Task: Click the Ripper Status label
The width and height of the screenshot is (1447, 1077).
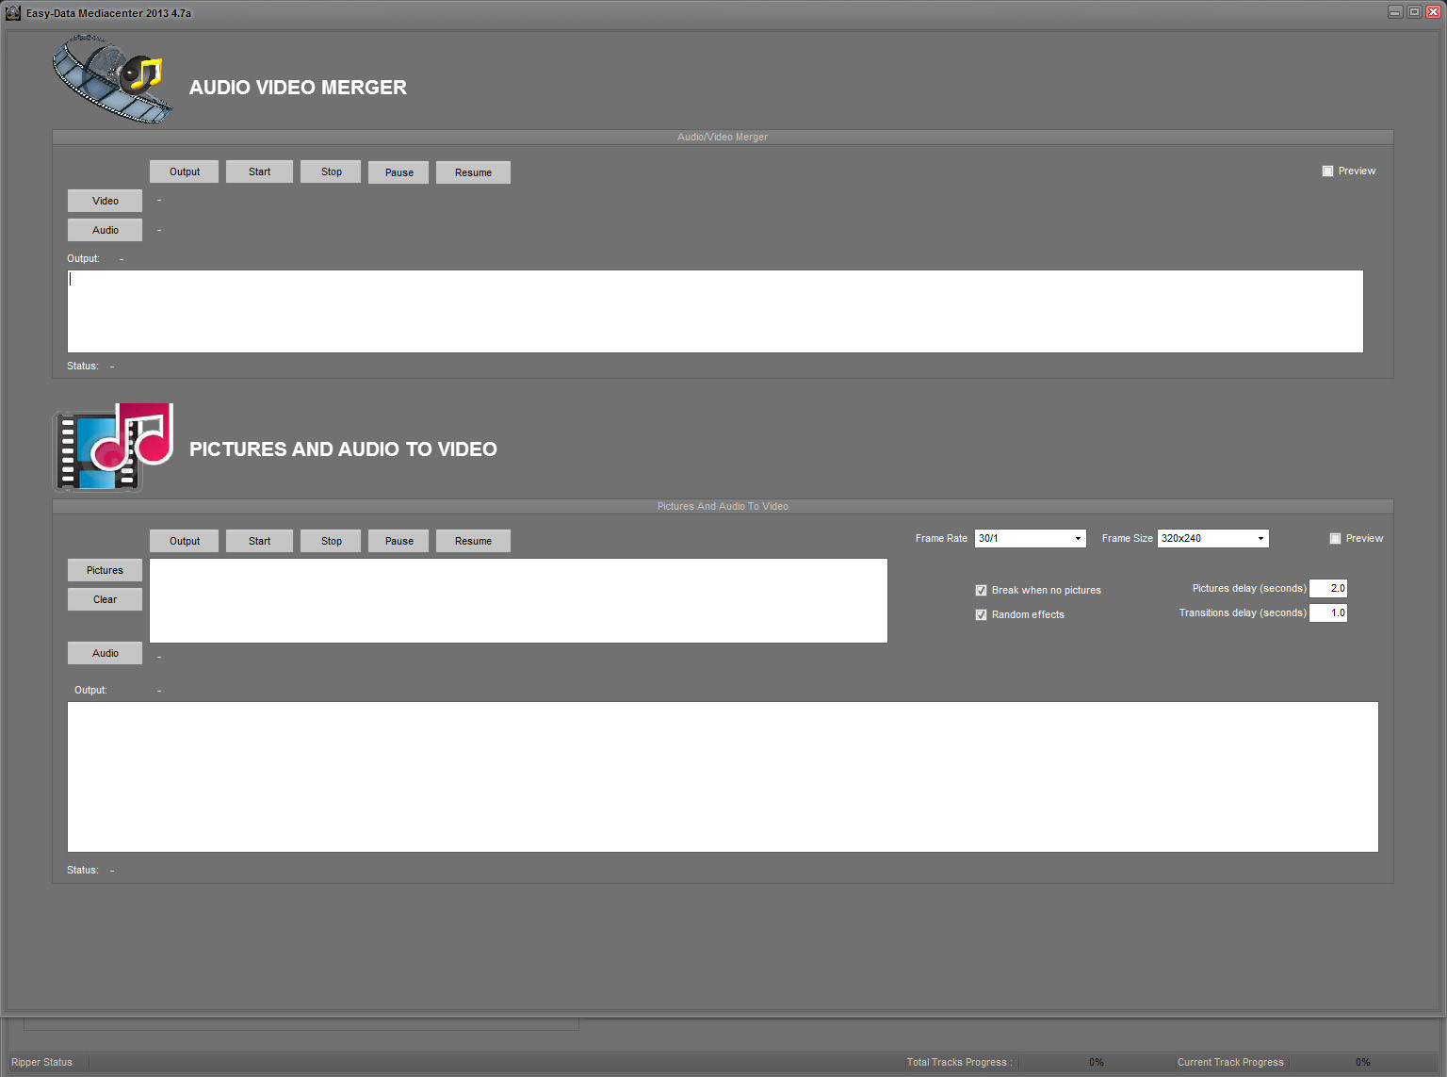Action: click(41, 1062)
